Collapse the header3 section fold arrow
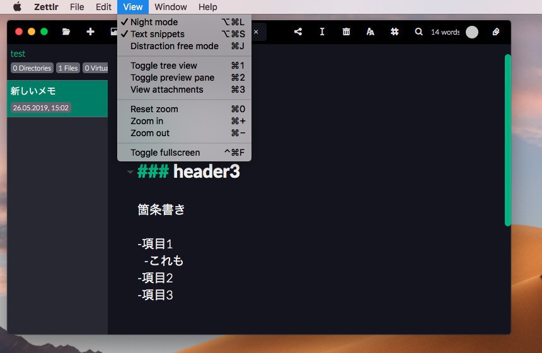Viewport: 542px width, 353px height. point(130,172)
